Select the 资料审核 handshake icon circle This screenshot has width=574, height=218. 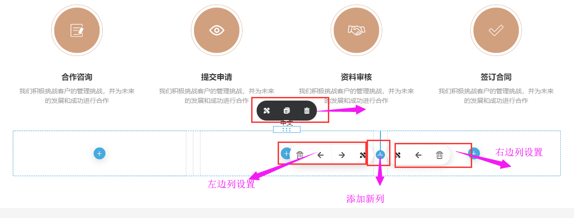click(356, 30)
